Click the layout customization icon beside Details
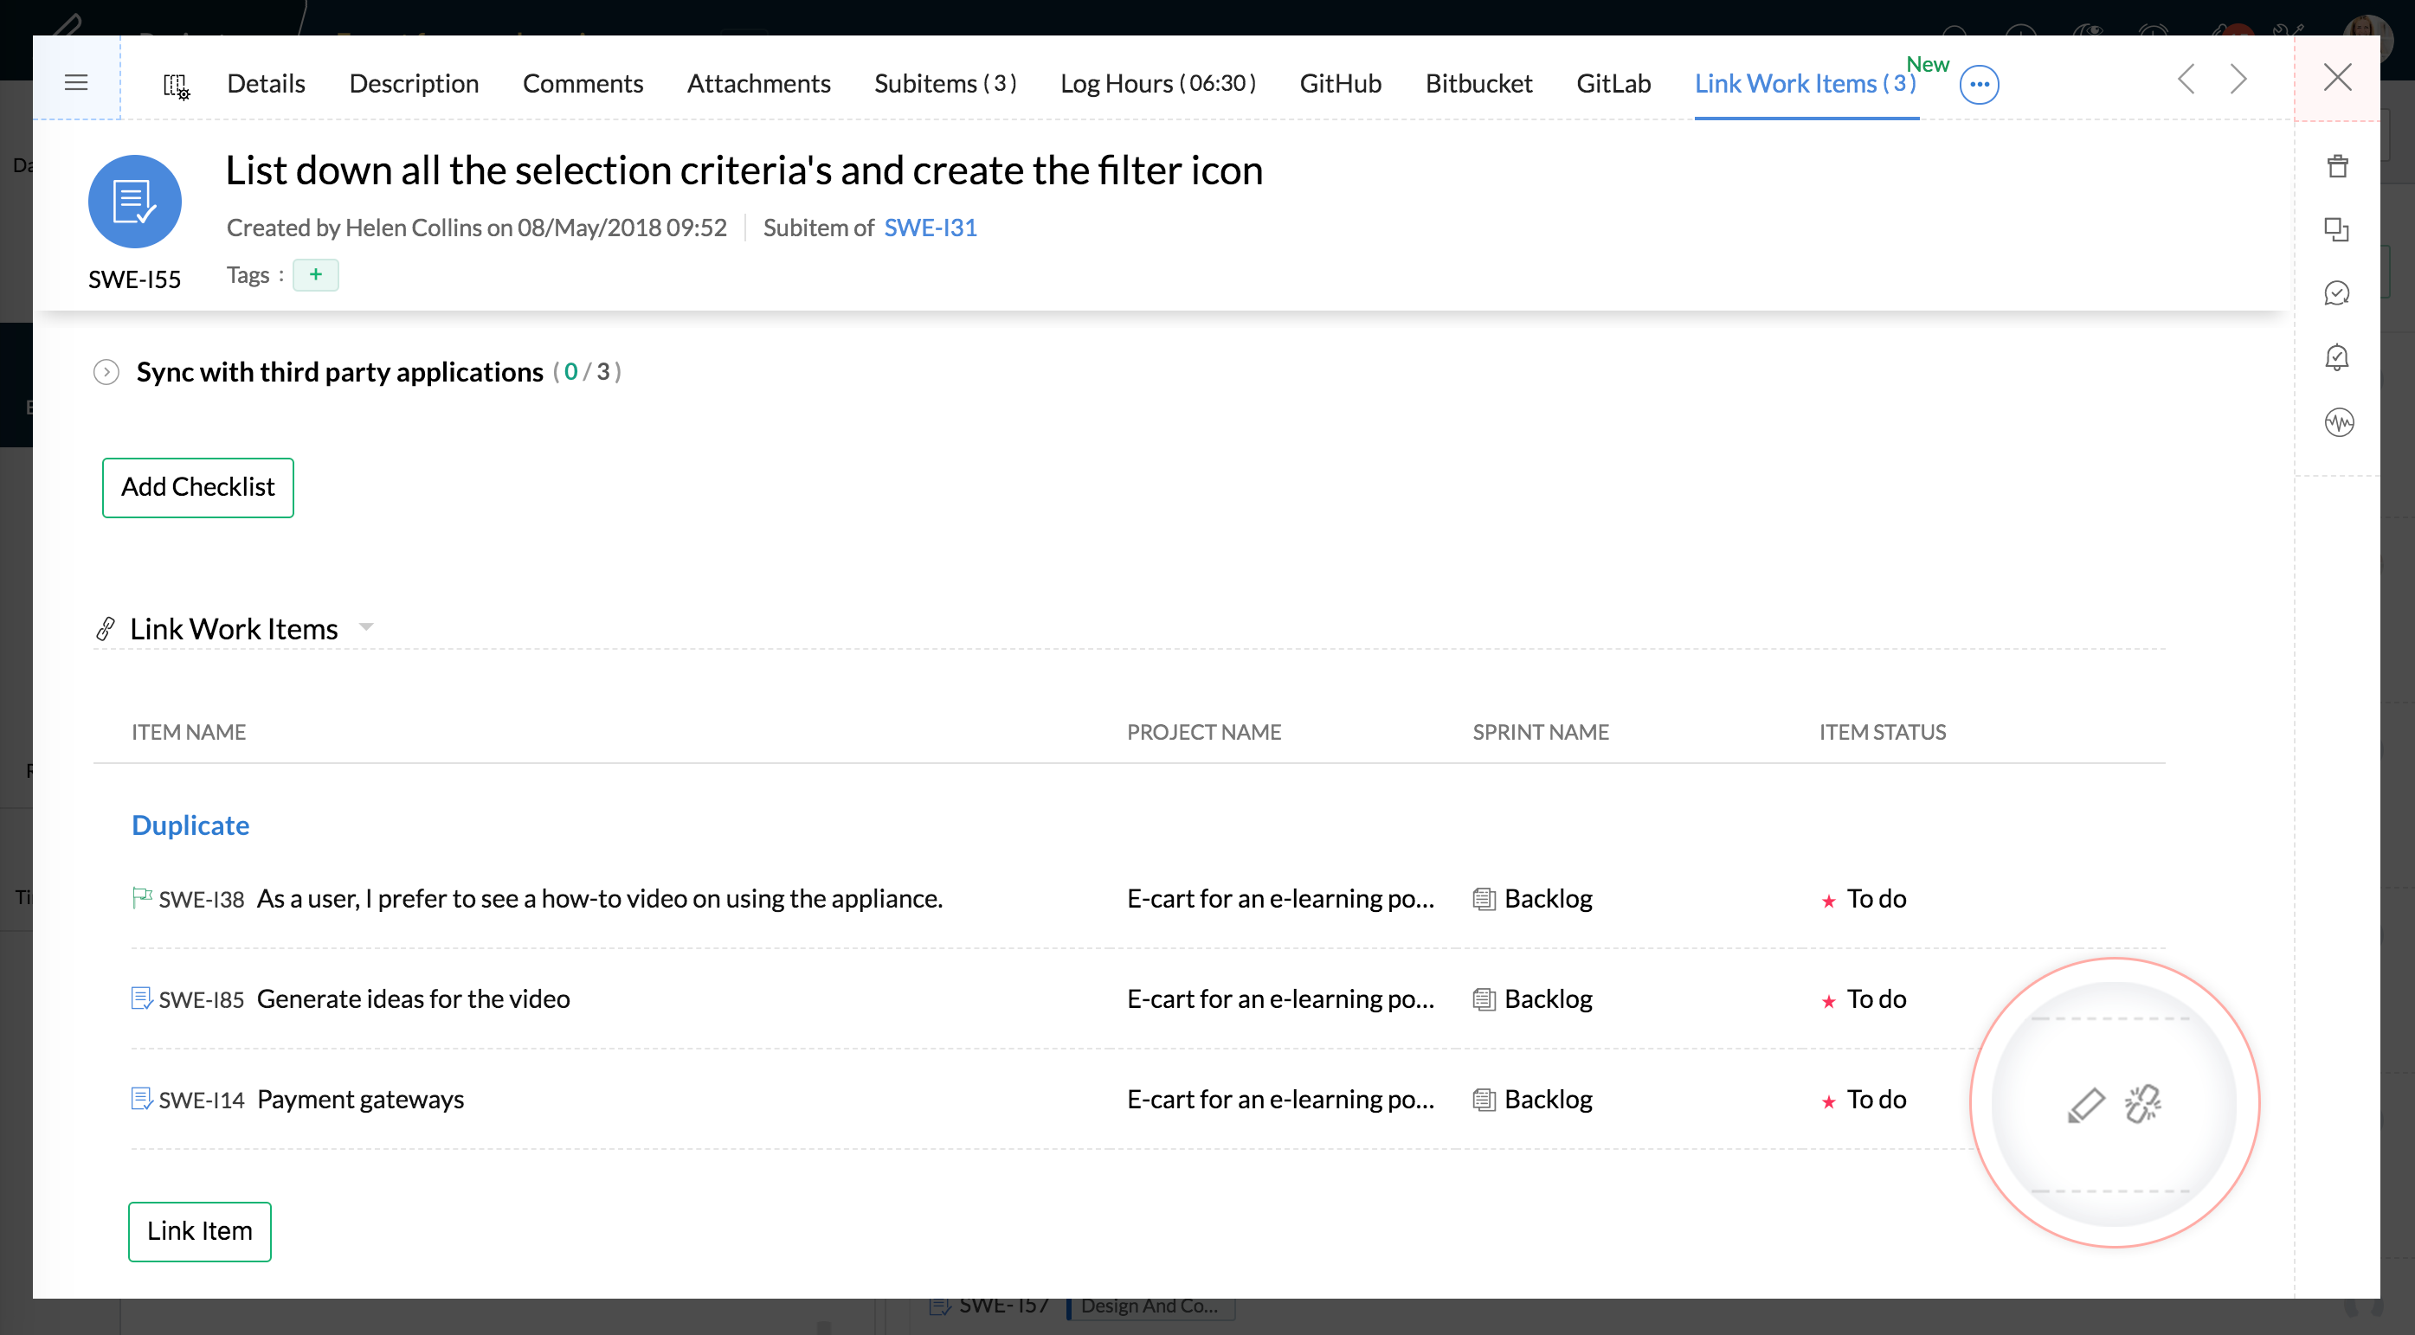Viewport: 2415px width, 1335px height. tap(177, 86)
